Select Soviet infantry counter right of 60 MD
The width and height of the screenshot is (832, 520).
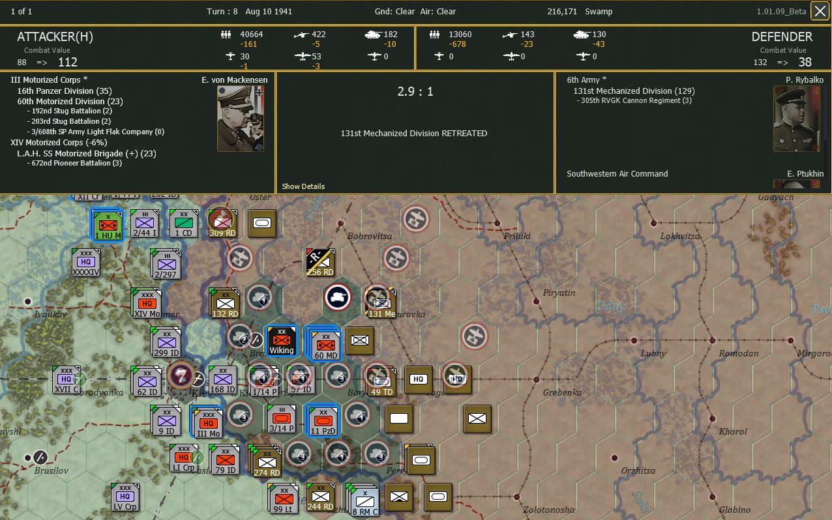tap(359, 340)
